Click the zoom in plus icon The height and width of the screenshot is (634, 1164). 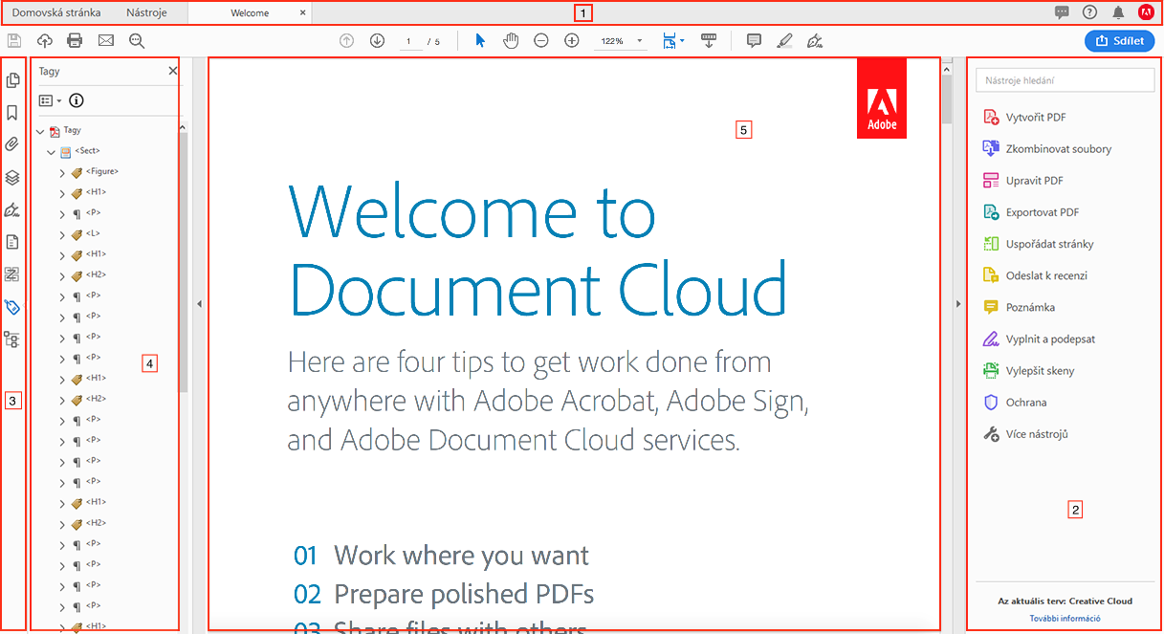pos(572,41)
